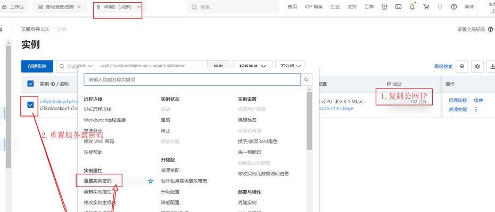Open the three-dot more menu in 操作 column
The width and height of the screenshot is (495, 212).
coord(476,110)
